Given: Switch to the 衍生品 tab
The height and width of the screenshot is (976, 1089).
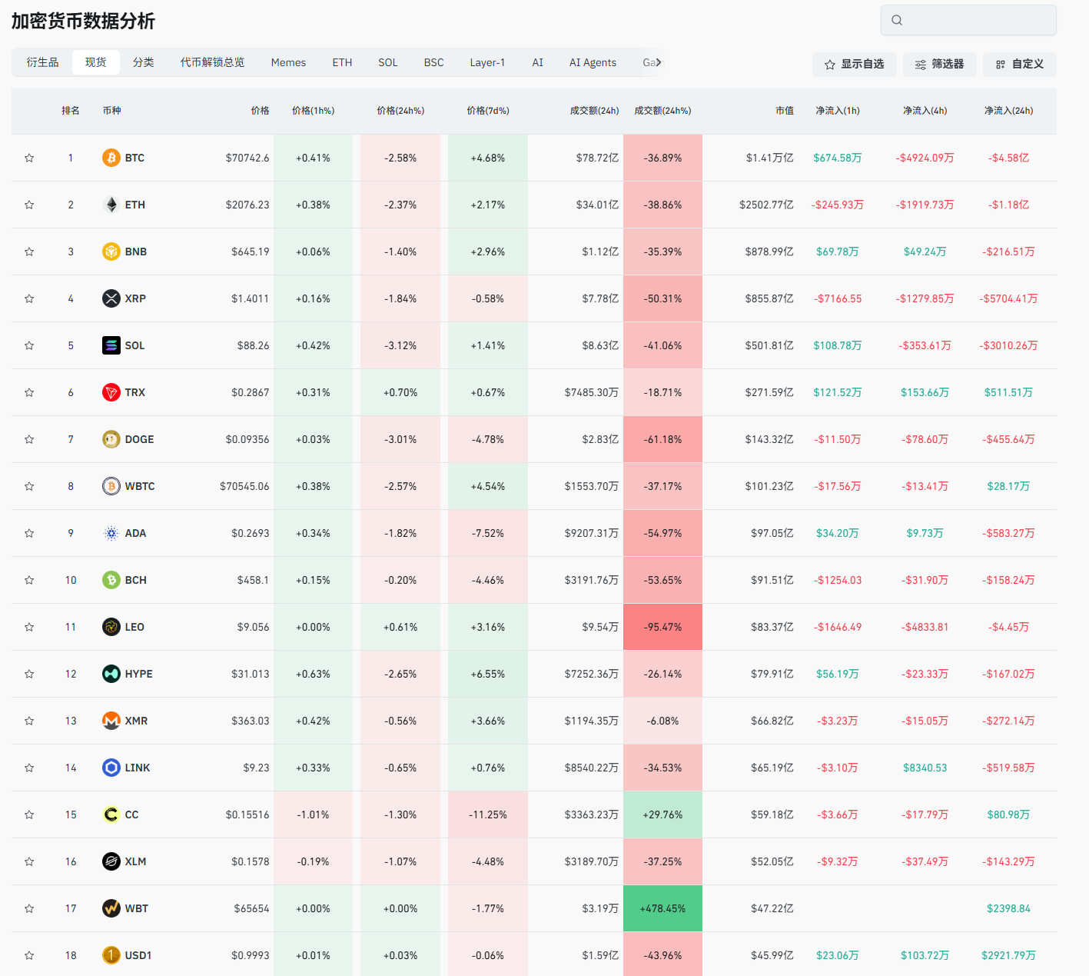Looking at the screenshot, I should pos(42,62).
